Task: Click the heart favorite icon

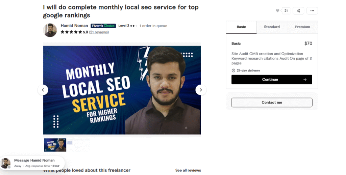Action: [278, 11]
